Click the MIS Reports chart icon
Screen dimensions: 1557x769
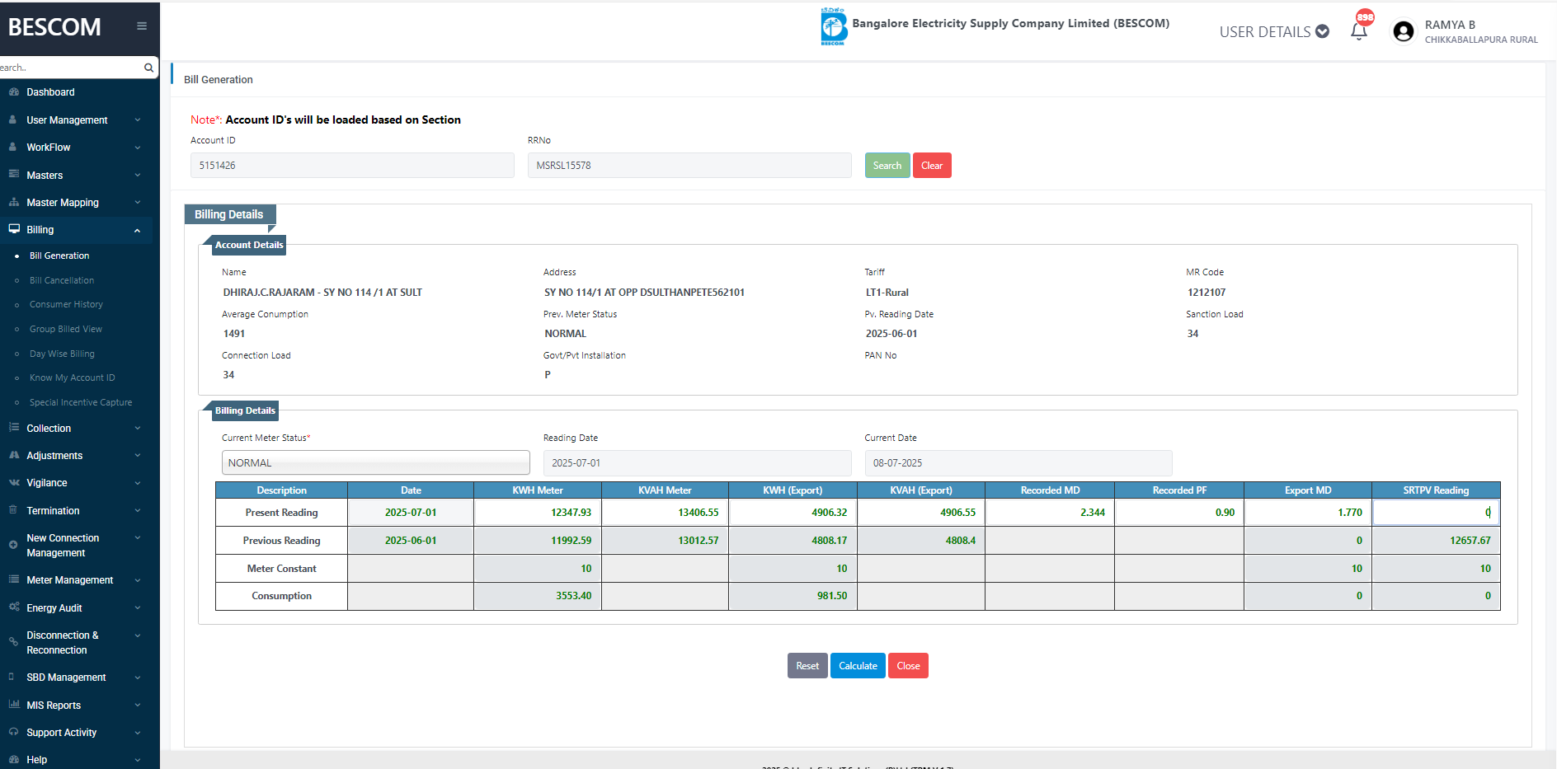click(x=14, y=705)
